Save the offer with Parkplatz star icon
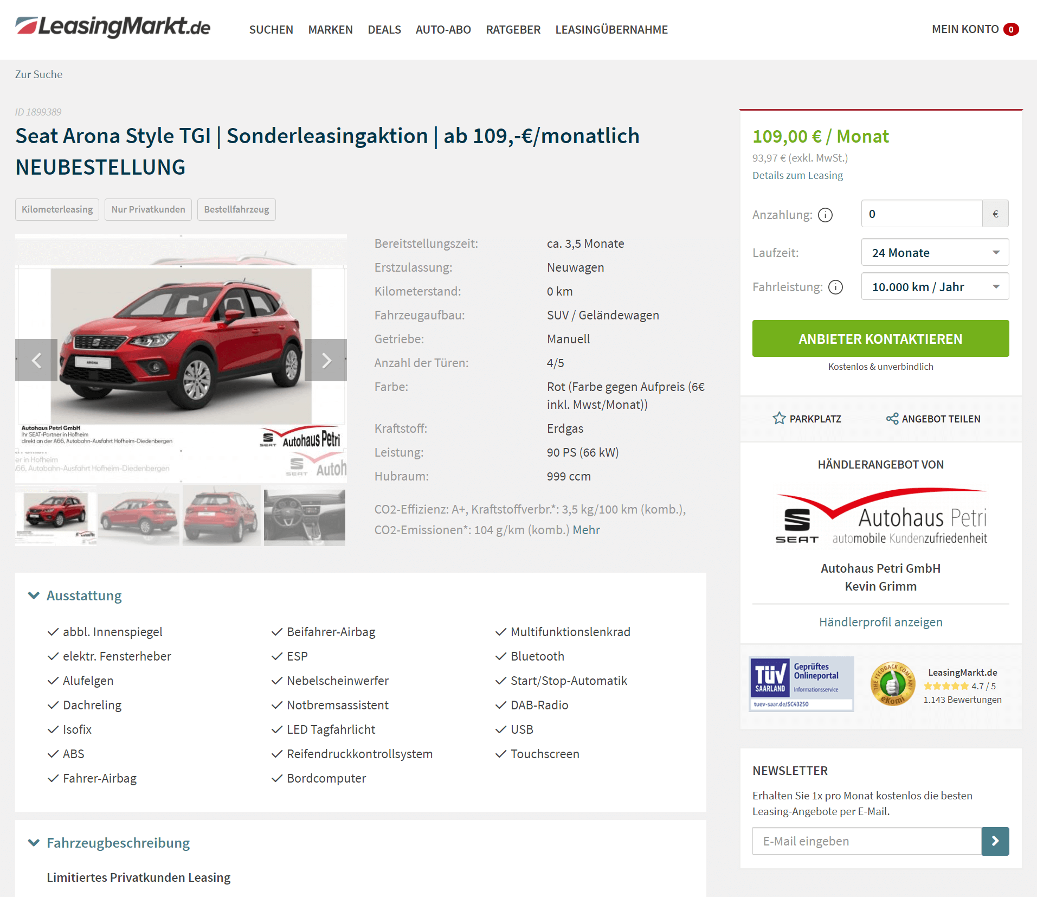 pyautogui.click(x=779, y=418)
